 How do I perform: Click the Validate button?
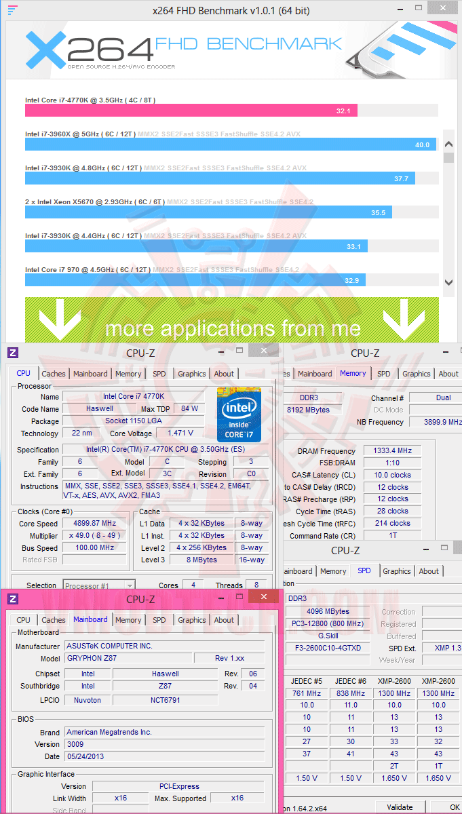[x=400, y=807]
